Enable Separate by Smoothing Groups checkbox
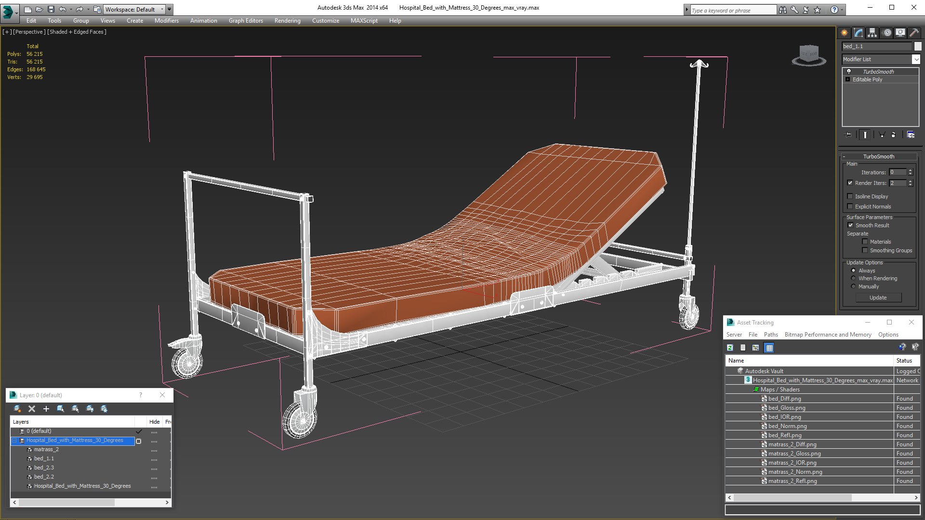The width and height of the screenshot is (925, 520). point(865,250)
